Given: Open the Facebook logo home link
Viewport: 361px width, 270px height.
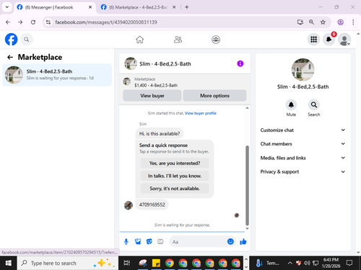Looking at the screenshot, I should pos(12,40).
